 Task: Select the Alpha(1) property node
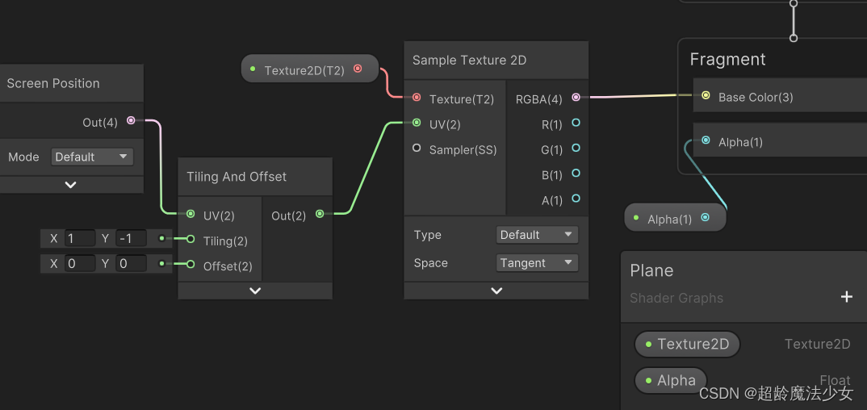pyautogui.click(x=675, y=218)
